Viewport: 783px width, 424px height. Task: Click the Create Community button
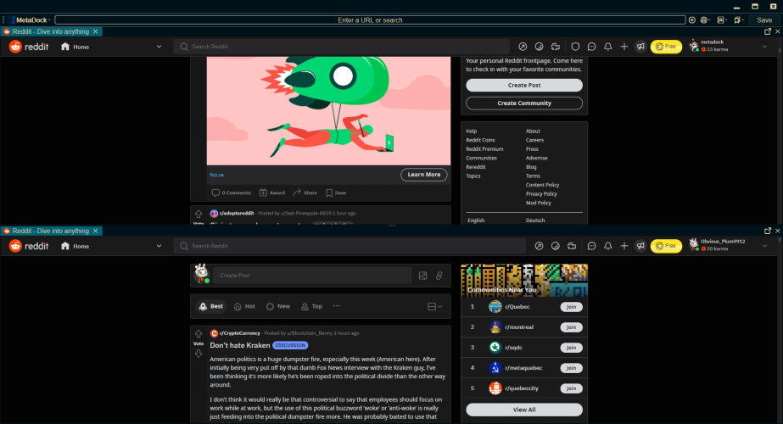point(524,103)
